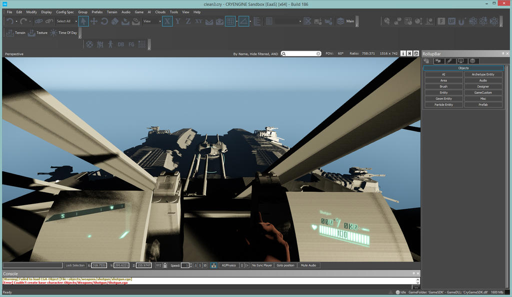
Task: Collapse the Objects rollup header
Action: click(x=463, y=68)
